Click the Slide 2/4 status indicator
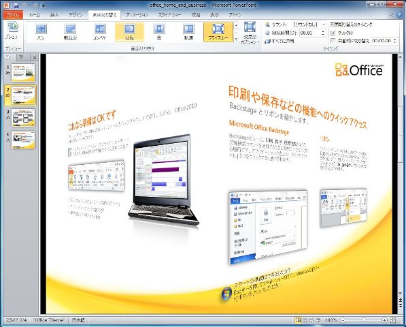The image size is (406, 327). point(16,320)
